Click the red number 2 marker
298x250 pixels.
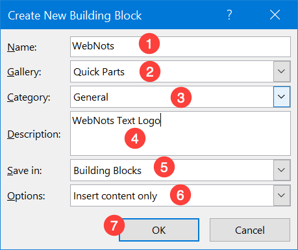click(x=150, y=71)
